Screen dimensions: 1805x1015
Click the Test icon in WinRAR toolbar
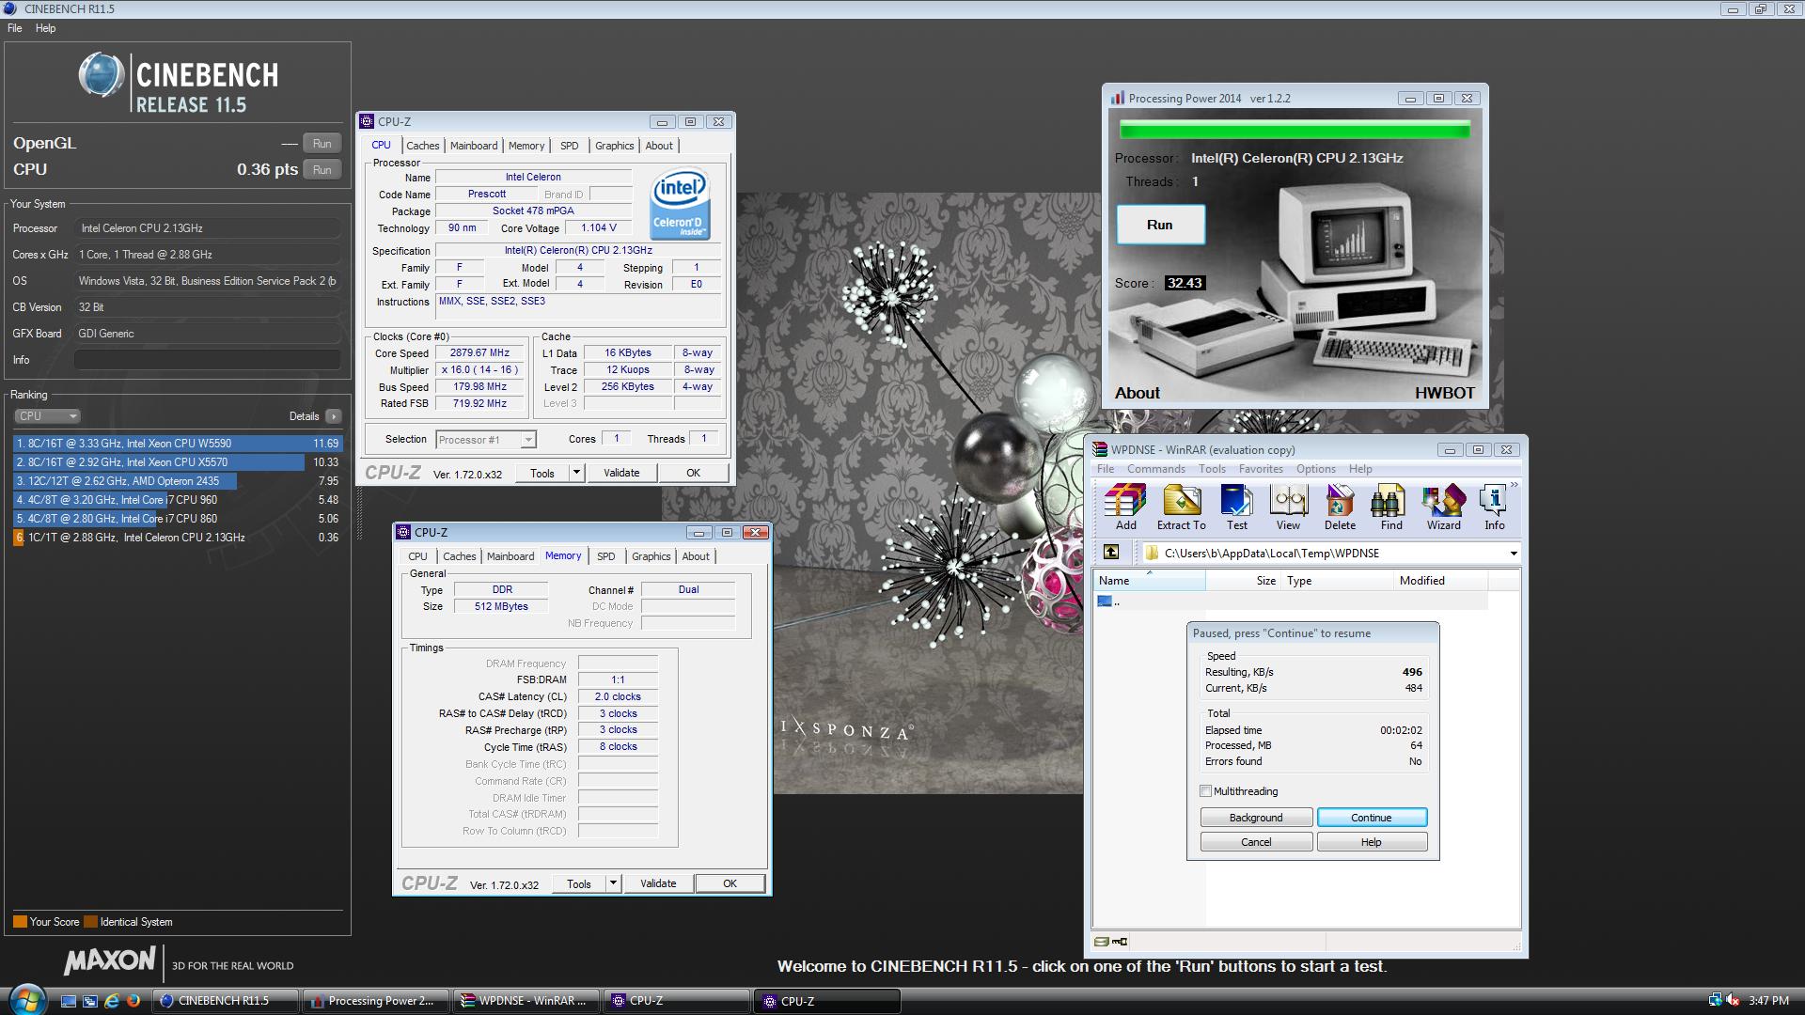(1236, 507)
